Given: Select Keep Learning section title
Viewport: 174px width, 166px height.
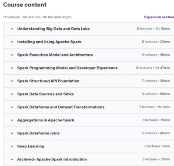Looking at the screenshot, I should click(x=31, y=146).
